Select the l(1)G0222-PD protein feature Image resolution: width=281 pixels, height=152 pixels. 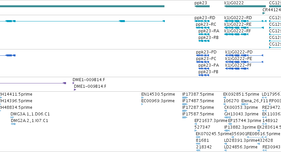tap(244, 55)
